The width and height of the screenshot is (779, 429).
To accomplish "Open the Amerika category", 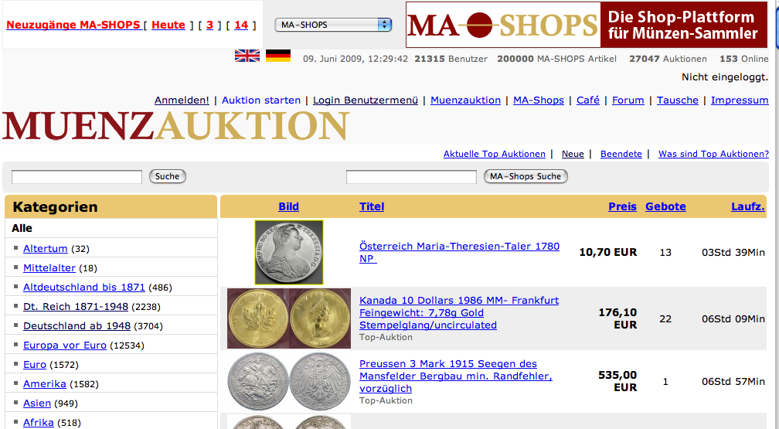I will tap(45, 384).
